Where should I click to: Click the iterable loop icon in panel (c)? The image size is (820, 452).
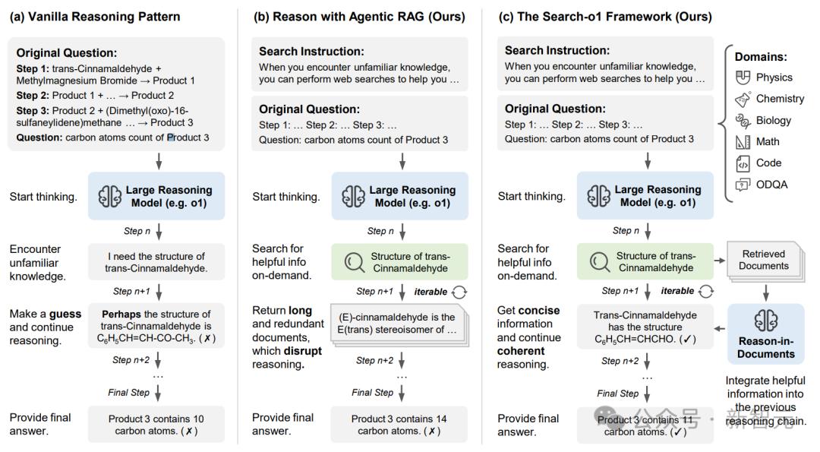[705, 291]
